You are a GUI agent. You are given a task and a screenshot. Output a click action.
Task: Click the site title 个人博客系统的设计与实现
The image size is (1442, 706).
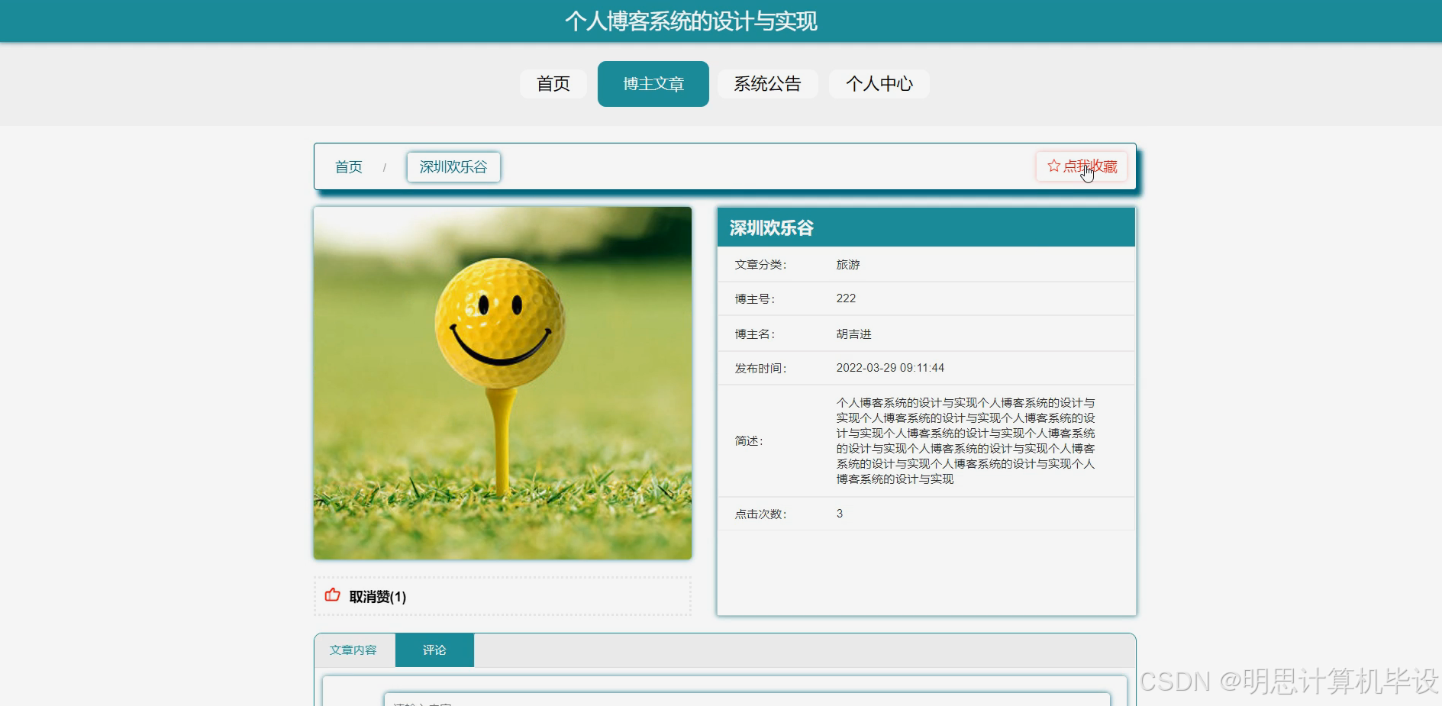tap(691, 21)
